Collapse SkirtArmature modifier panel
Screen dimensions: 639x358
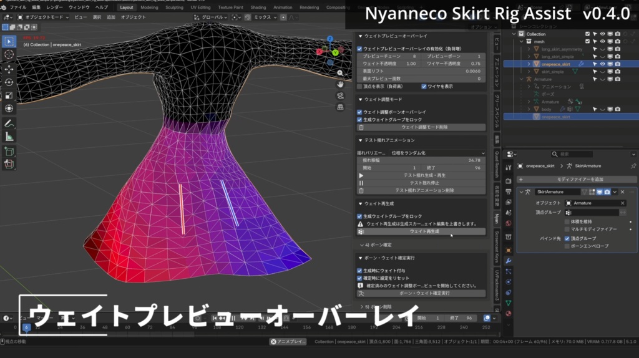coord(521,192)
